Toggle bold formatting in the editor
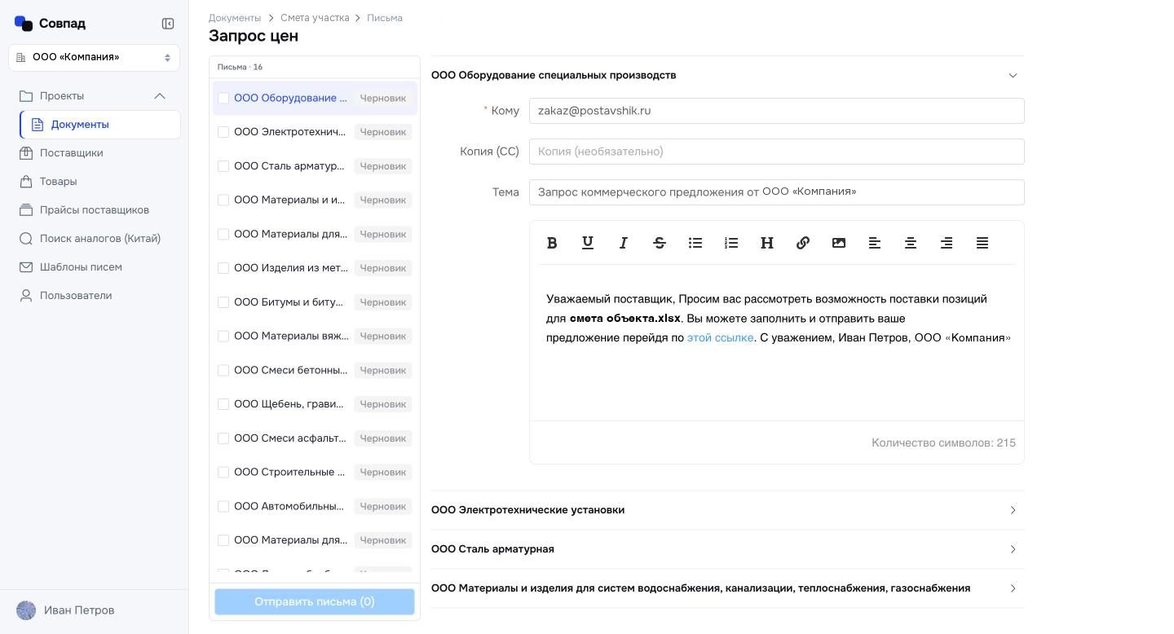Image resolution: width=1174 pixels, height=634 pixels. tap(552, 243)
